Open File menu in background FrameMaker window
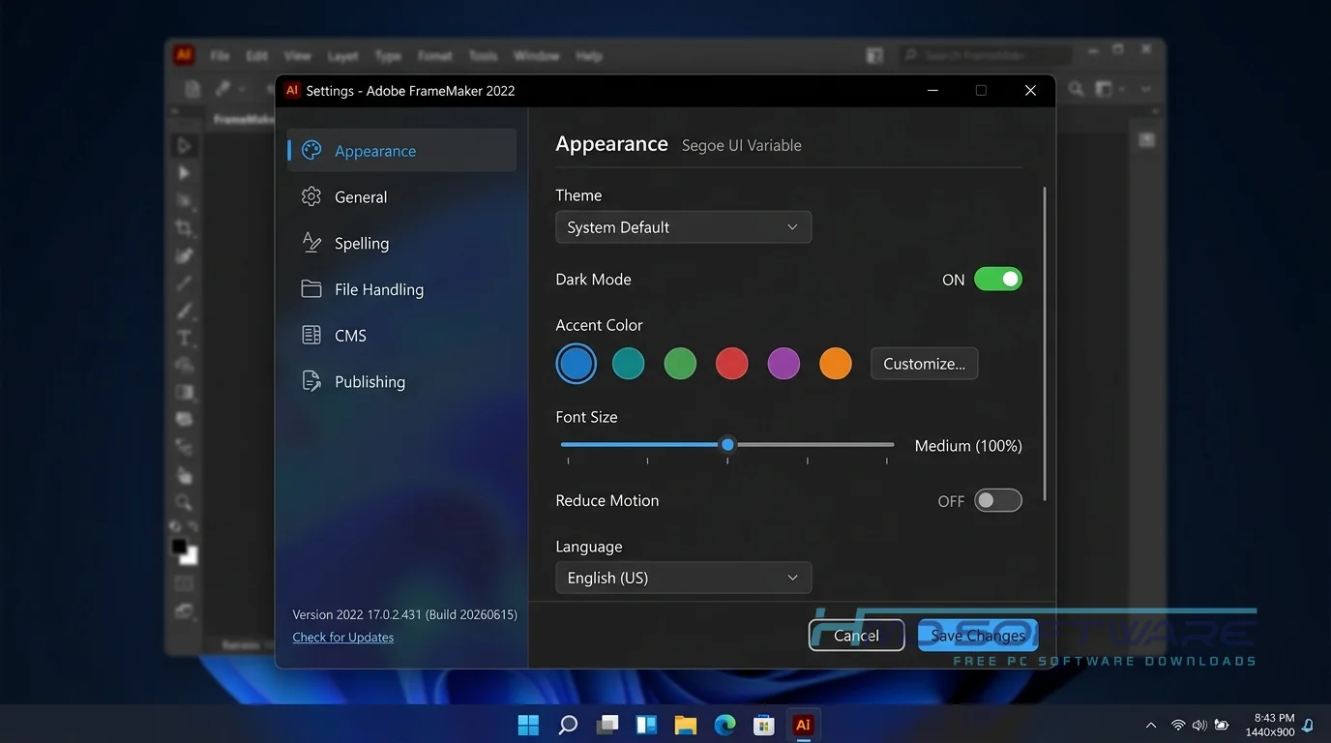 tap(220, 56)
